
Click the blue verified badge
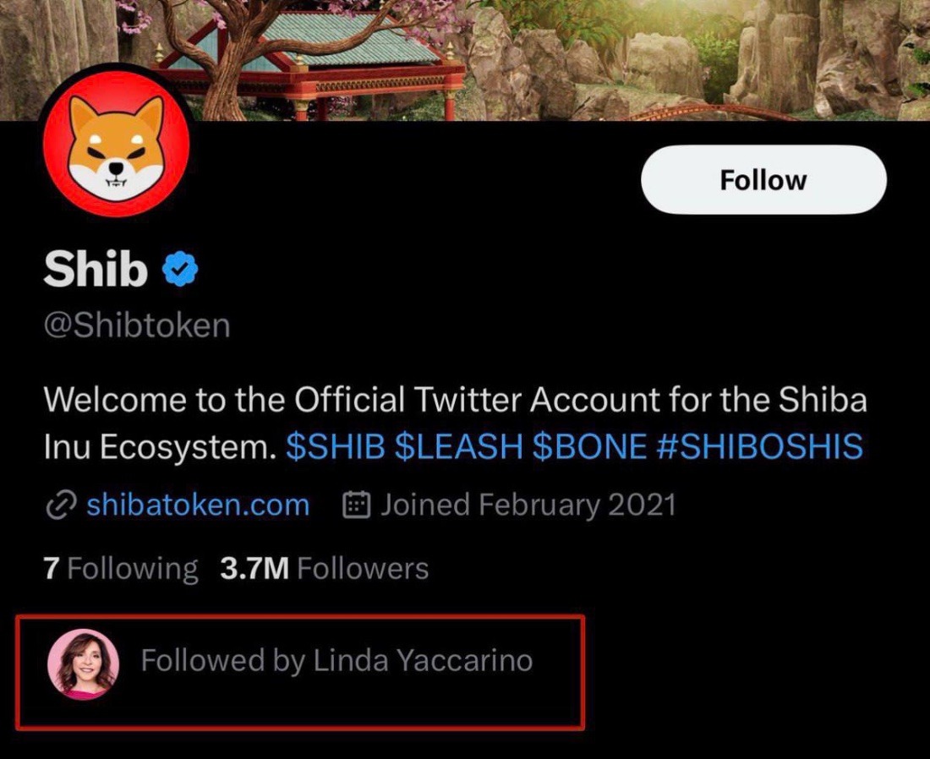click(x=180, y=269)
